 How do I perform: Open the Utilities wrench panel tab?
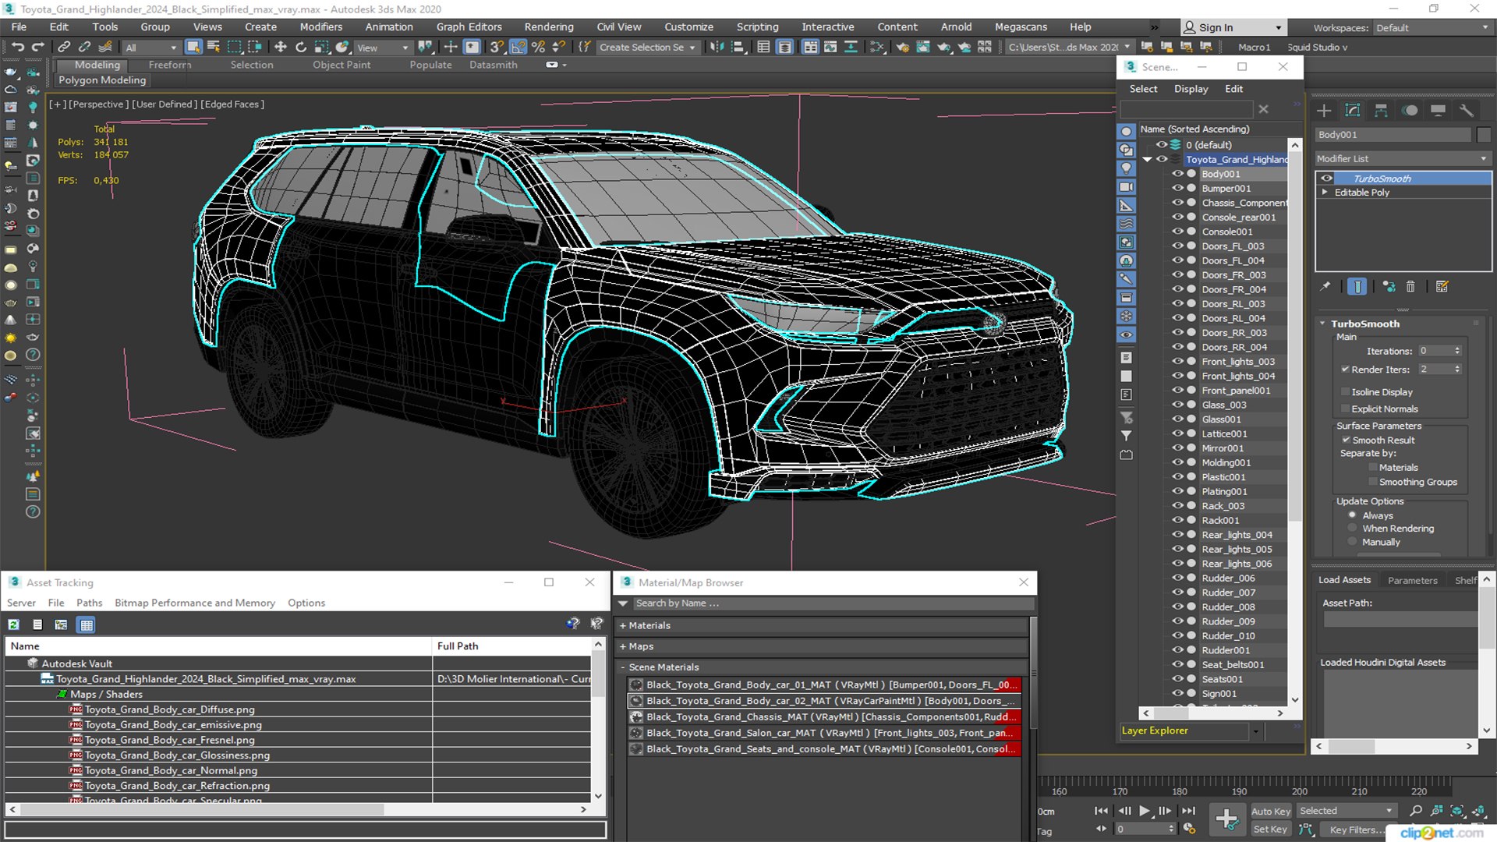[x=1467, y=111]
